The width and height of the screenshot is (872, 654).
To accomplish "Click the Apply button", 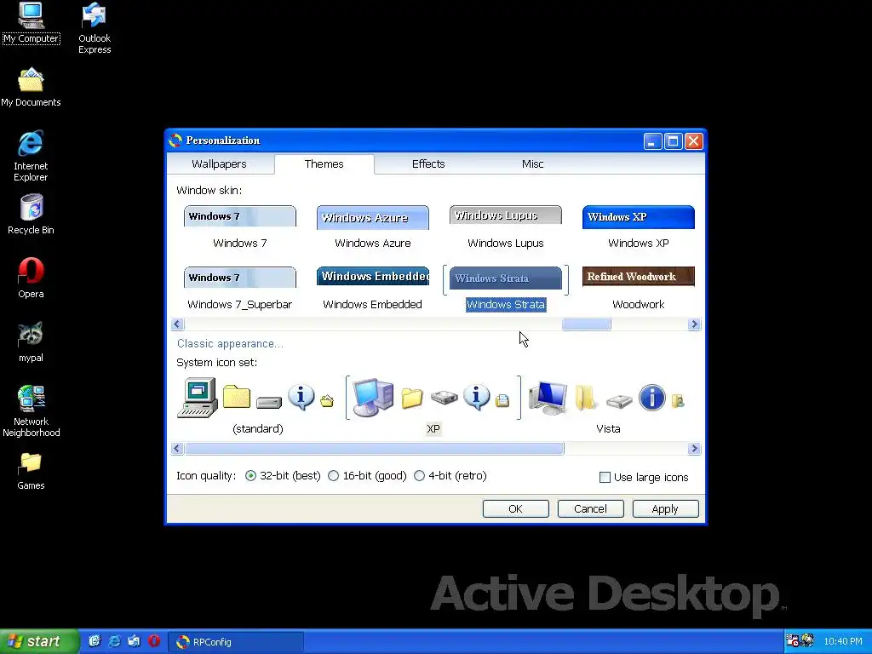I will (x=665, y=509).
